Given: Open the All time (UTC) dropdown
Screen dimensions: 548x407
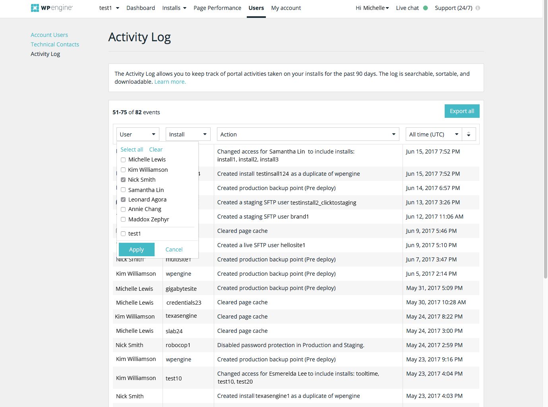Looking at the screenshot, I should click(434, 134).
